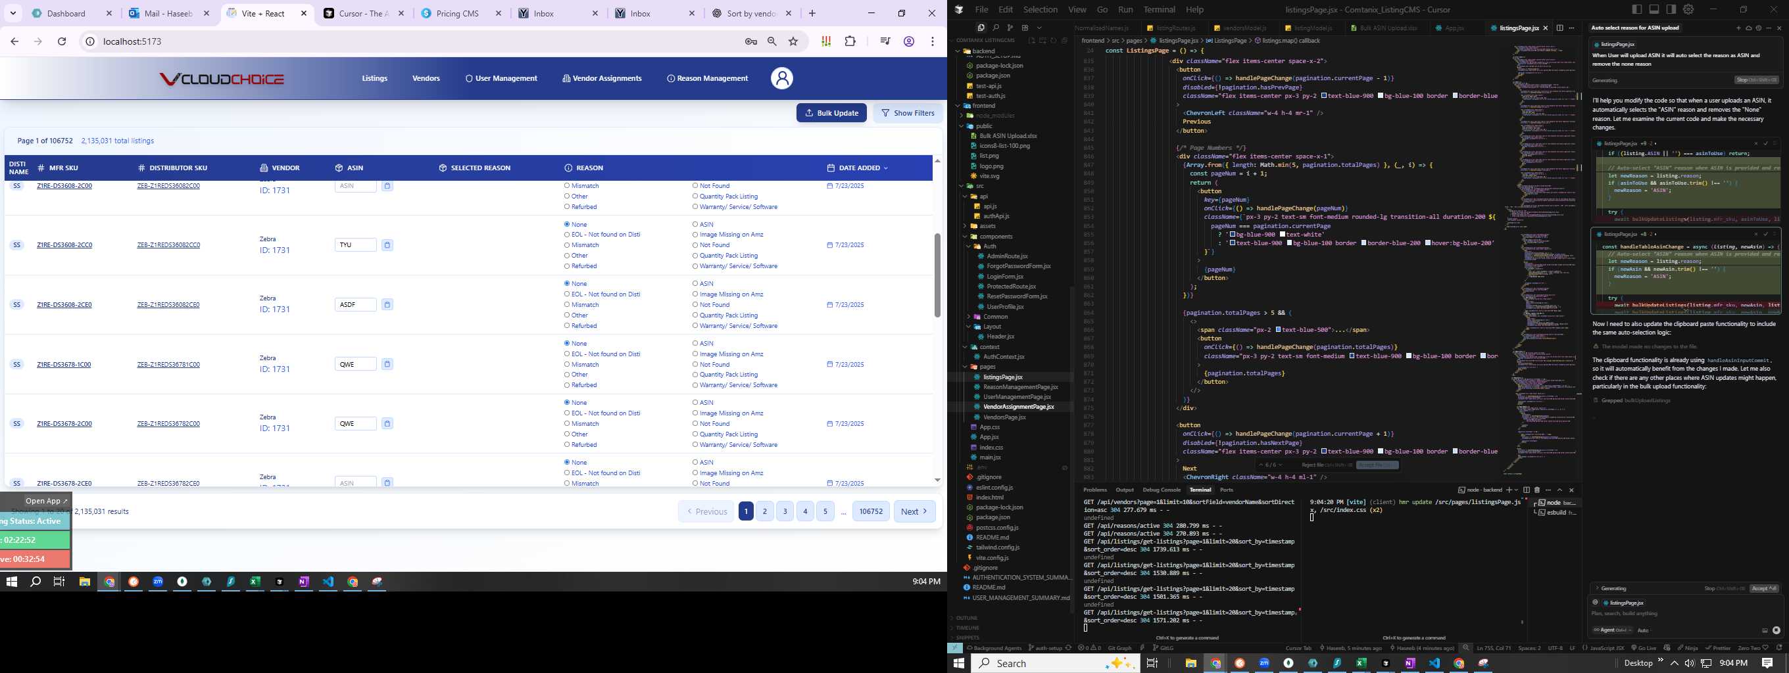Image resolution: width=1789 pixels, height=673 pixels.
Task: Select None reason for the Z1RE-DS3608-2CC0 row
Action: tap(567, 224)
